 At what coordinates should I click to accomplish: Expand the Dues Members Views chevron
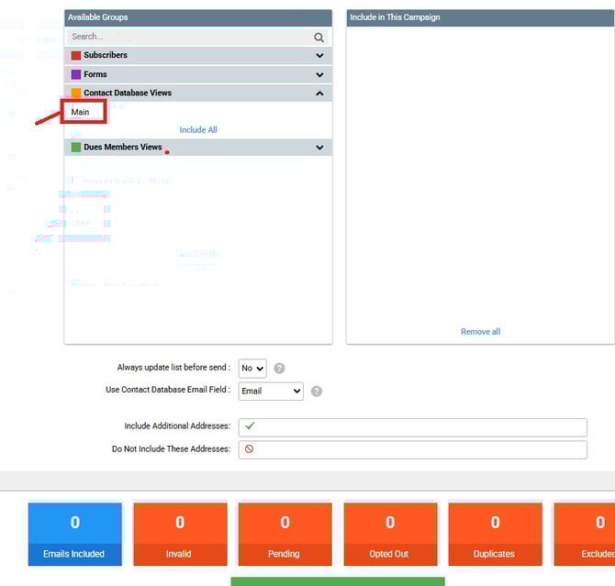319,148
